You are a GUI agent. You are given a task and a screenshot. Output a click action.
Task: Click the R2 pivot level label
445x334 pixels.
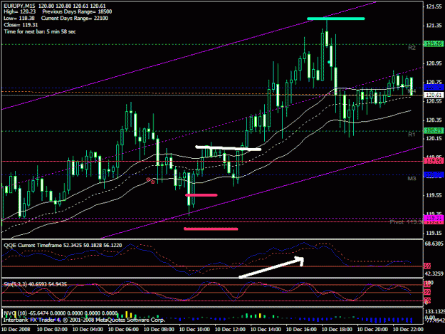(412, 48)
